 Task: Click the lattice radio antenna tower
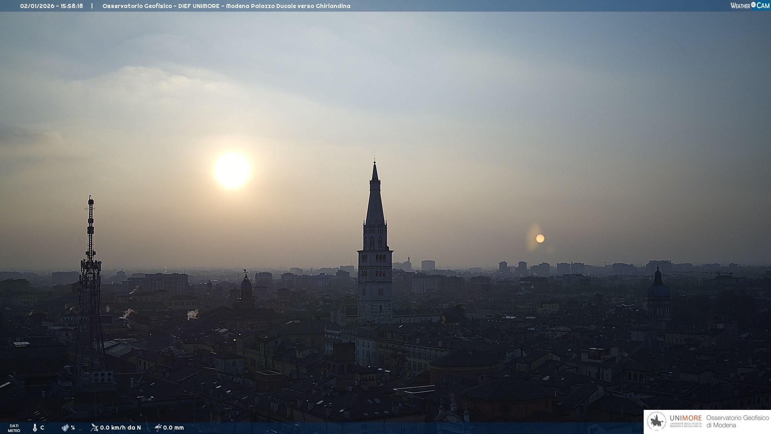coord(91,281)
